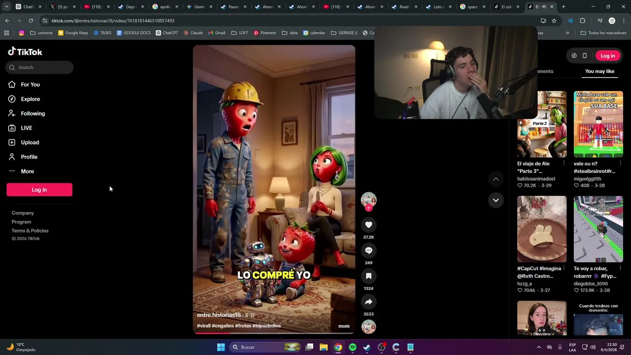Open the Chrome profile avatar

coord(612,21)
